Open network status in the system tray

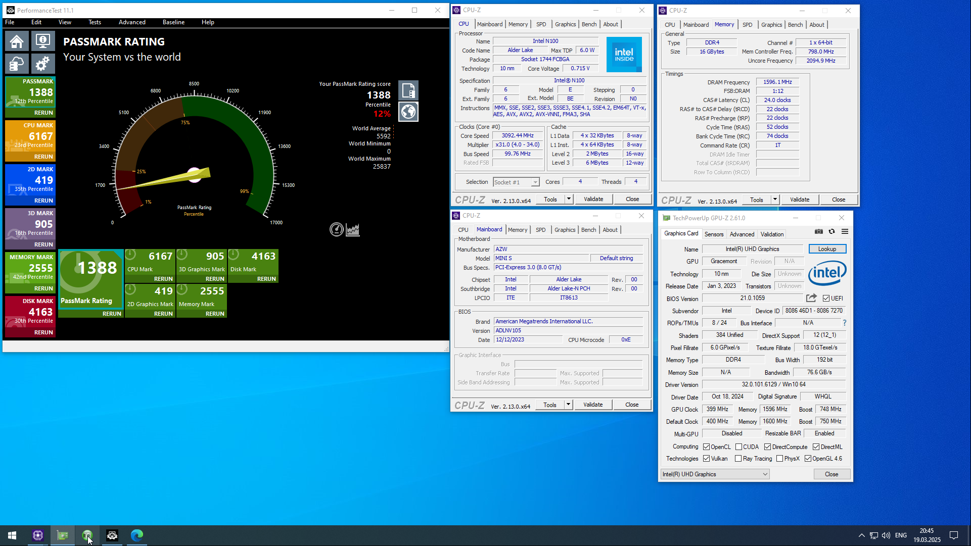[x=874, y=535]
